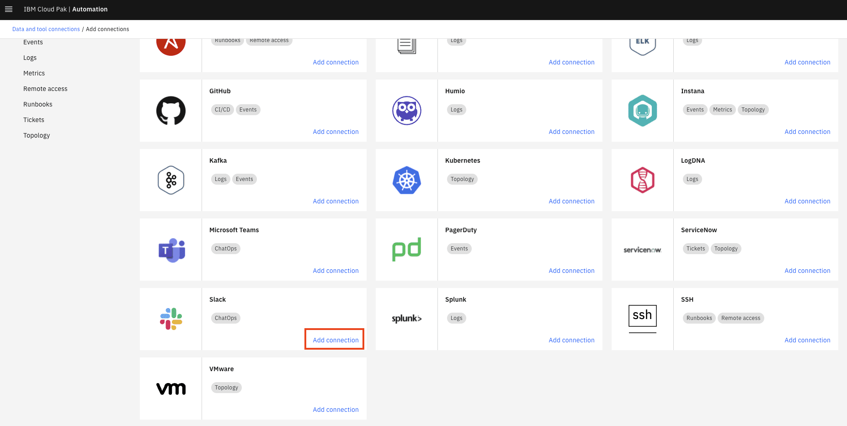Click the Topology tag on VMware card

coord(227,388)
